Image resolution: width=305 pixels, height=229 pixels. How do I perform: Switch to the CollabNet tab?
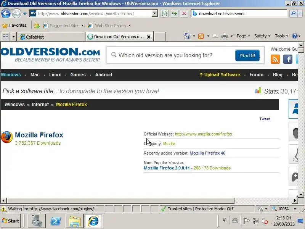pyautogui.click(x=51, y=37)
